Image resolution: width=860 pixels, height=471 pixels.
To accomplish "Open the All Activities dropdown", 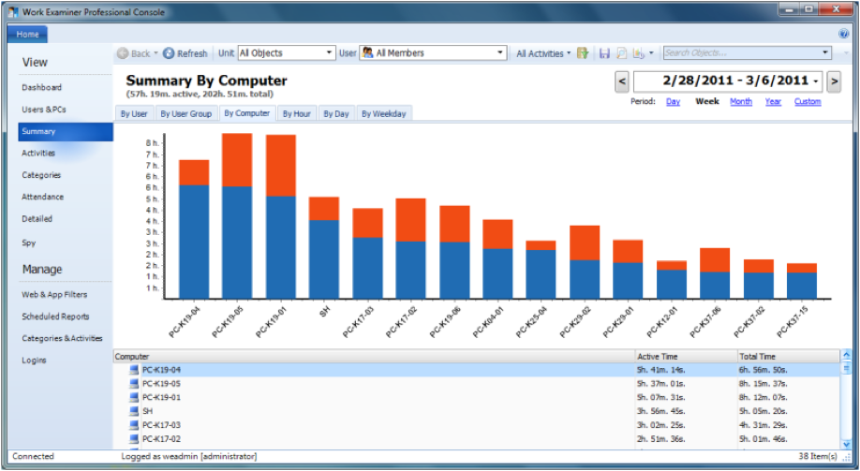I will (543, 53).
